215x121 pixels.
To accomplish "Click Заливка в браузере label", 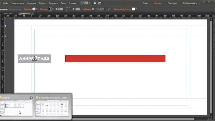I will [x=122, y=9].
